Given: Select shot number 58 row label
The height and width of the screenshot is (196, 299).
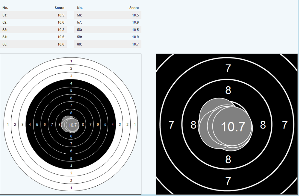Looking at the screenshot, I should 79,30.
